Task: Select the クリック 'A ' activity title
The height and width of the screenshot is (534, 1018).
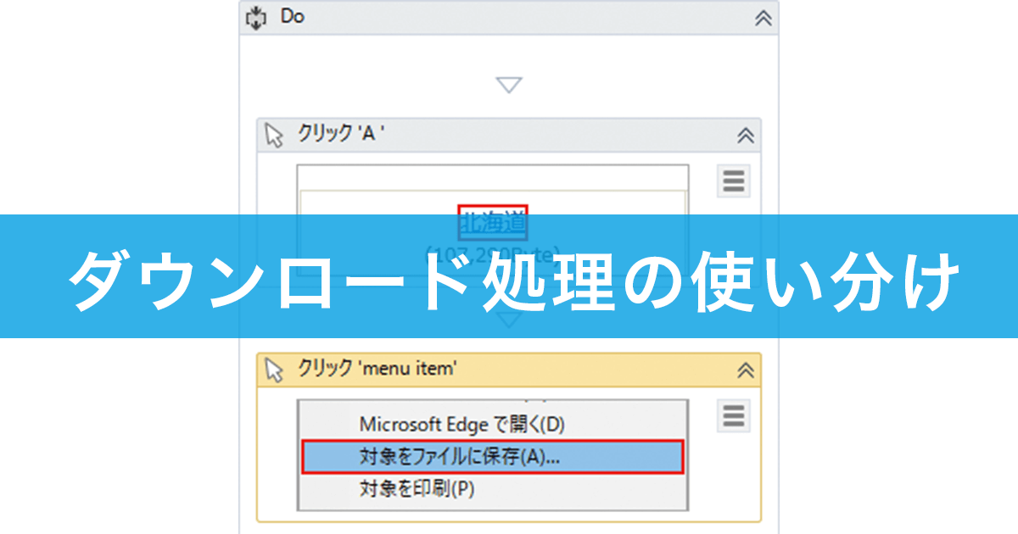Action: (x=341, y=134)
